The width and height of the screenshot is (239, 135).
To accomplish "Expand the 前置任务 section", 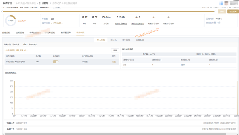I will 10,123.
